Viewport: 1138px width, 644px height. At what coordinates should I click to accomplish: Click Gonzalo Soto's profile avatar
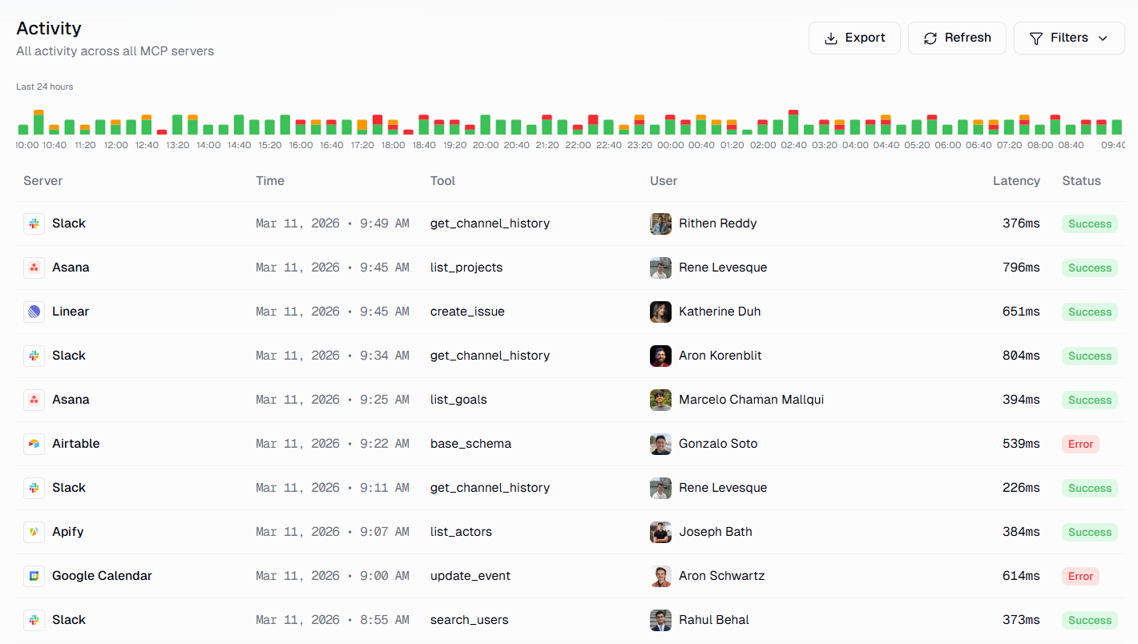660,444
